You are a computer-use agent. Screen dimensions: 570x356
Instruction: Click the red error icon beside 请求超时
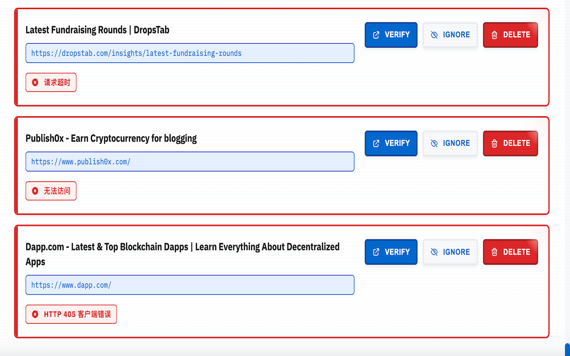pos(35,82)
